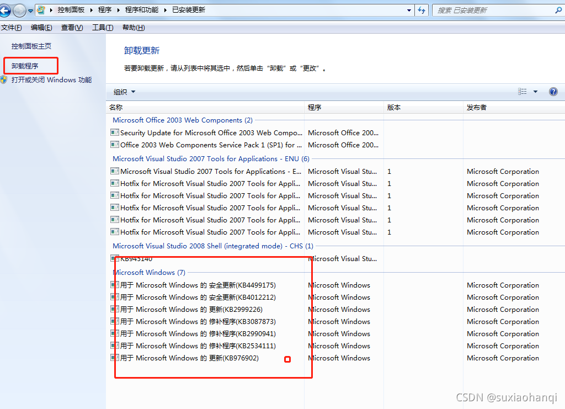Collapse Microsoft Office 2003 Web Components group

point(183,120)
